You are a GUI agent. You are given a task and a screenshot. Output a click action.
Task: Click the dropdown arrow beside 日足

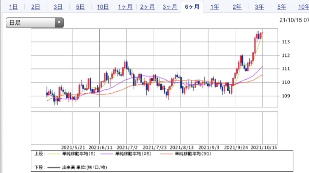59,23
